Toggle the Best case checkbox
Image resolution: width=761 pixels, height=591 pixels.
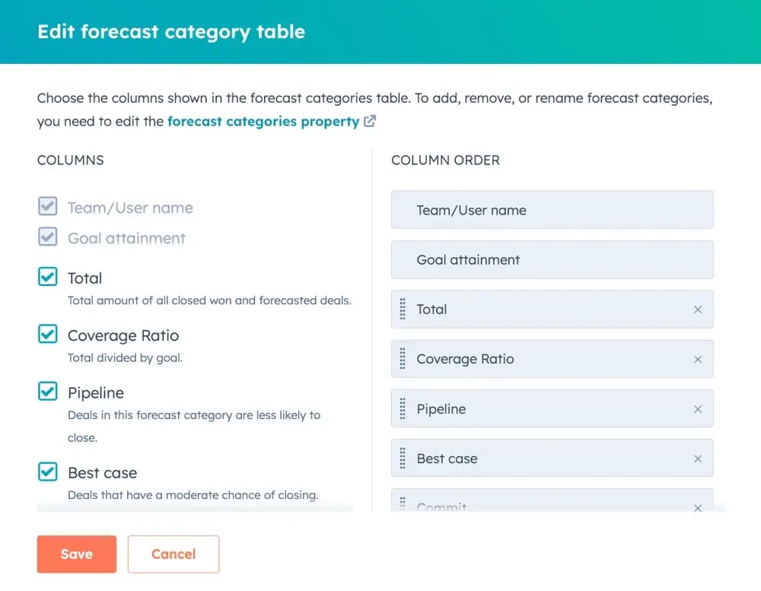coord(47,471)
